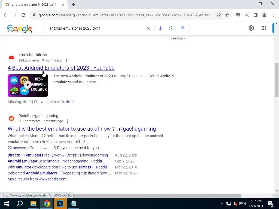Click the YouTube favicon of kilObit result
This screenshot has height=209, width=279.
pyautogui.click(x=11, y=58)
